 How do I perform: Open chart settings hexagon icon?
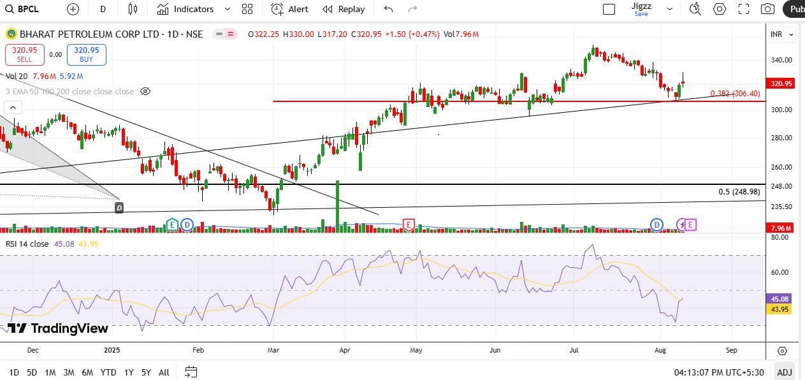click(720, 9)
